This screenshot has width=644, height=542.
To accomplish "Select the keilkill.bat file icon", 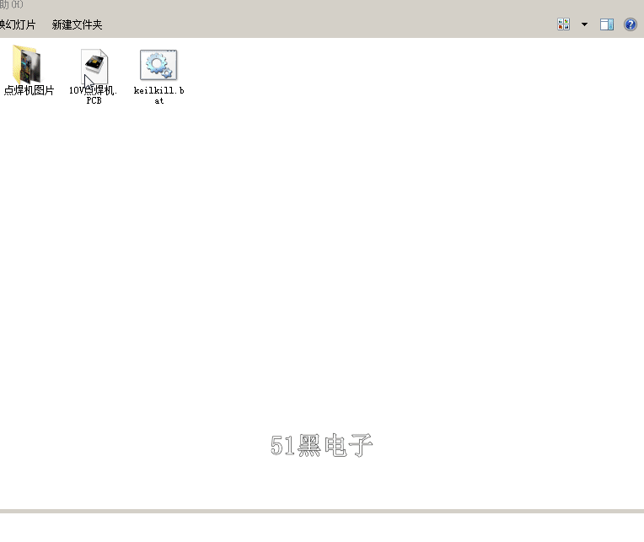I will coord(158,65).
